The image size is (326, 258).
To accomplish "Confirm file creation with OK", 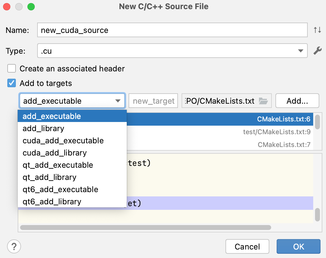I will tap(298, 246).
